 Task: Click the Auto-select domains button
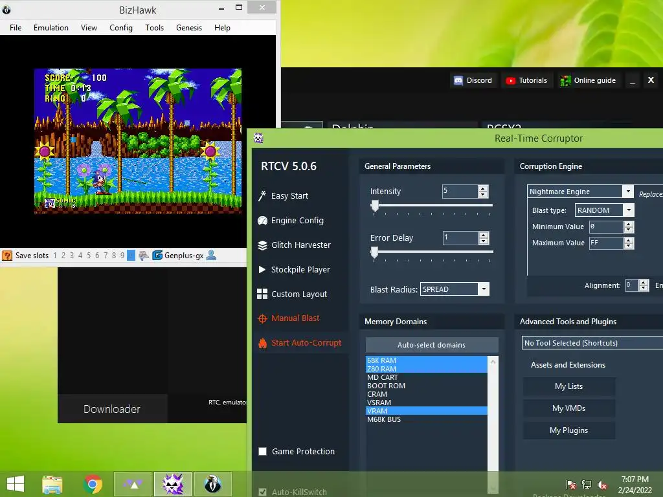432,345
